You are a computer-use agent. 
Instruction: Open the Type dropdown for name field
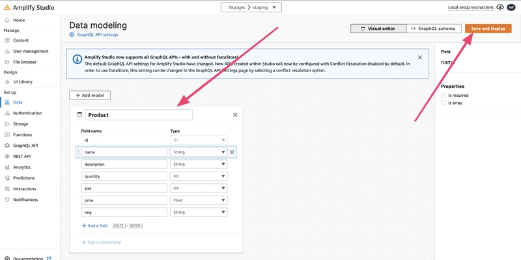point(199,152)
